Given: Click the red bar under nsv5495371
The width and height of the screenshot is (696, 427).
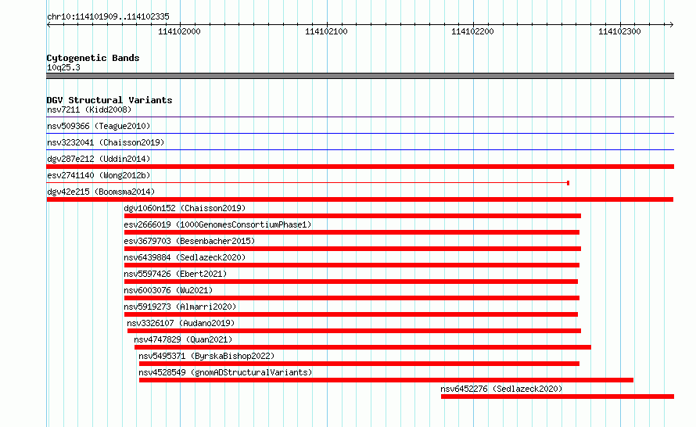Looking at the screenshot, I should (359, 364).
